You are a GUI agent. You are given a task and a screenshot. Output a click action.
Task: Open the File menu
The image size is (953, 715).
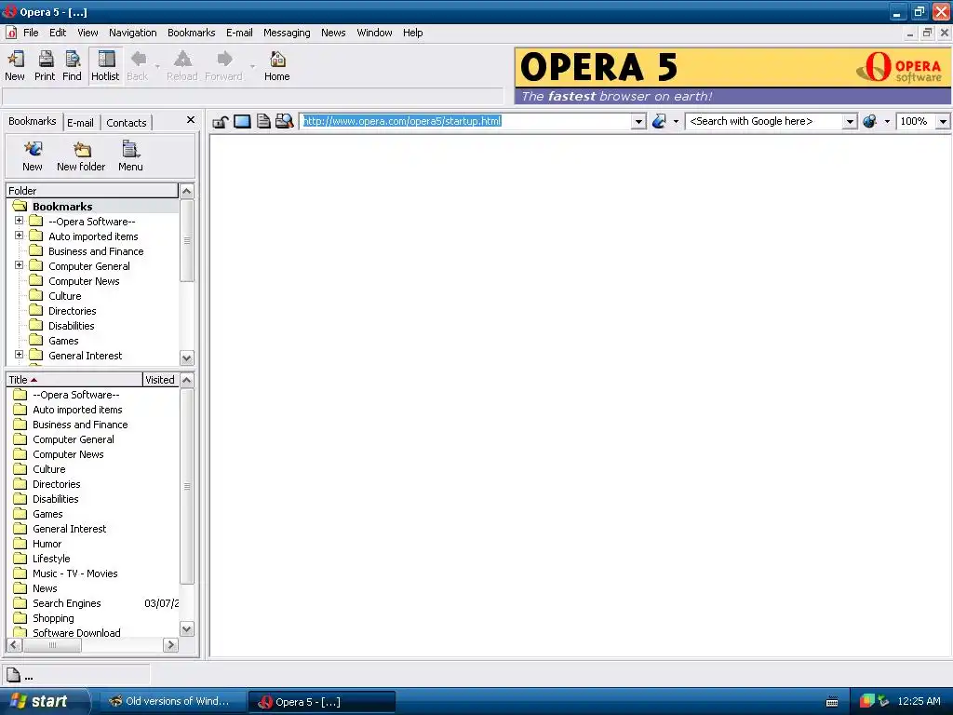pos(31,33)
